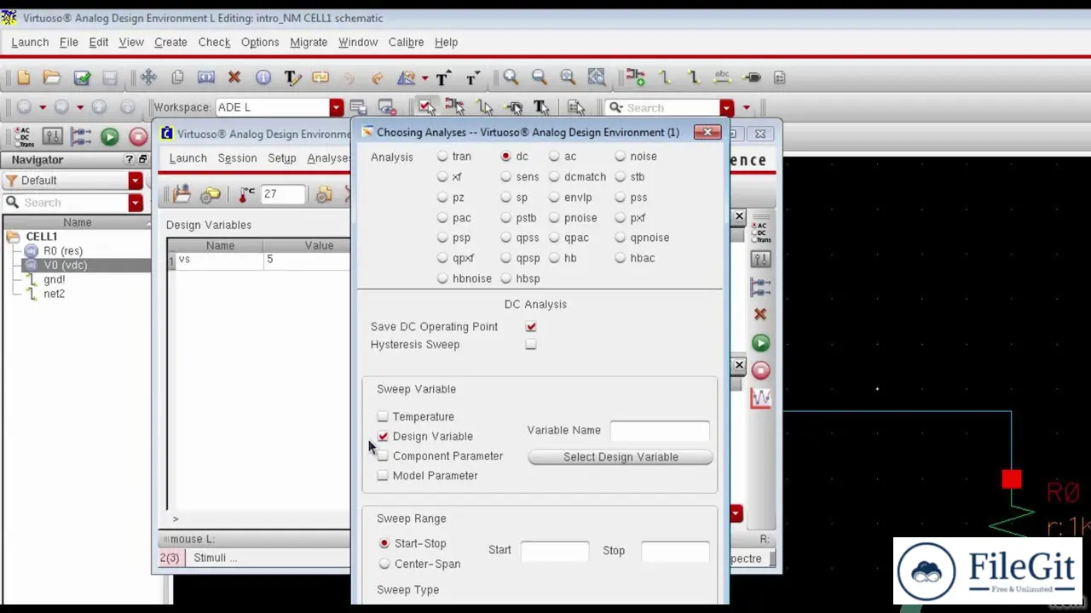Image resolution: width=1091 pixels, height=613 pixels.
Task: Click the Stretch tool icon
Action: tap(205, 77)
